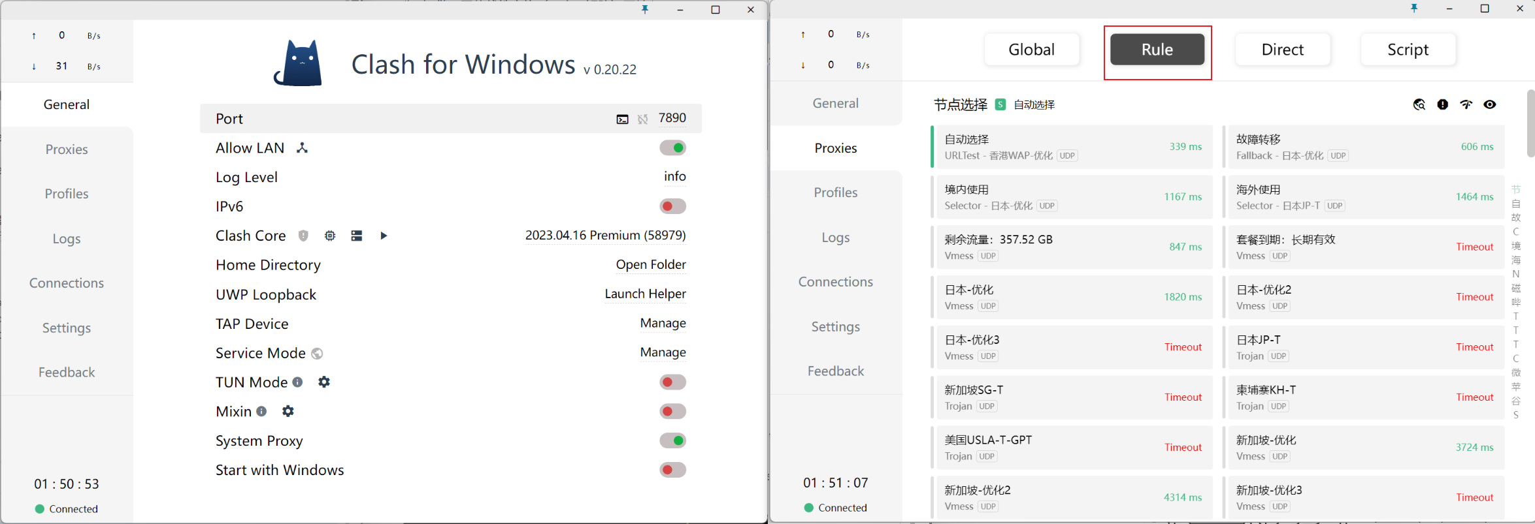This screenshot has width=1535, height=524.
Task: Disable the Allow LAN toggle
Action: pos(672,148)
